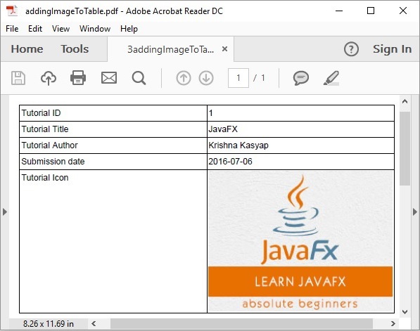The image size is (420, 331).
Task: Click the horizontal scrollbar thumb
Action: (241, 324)
